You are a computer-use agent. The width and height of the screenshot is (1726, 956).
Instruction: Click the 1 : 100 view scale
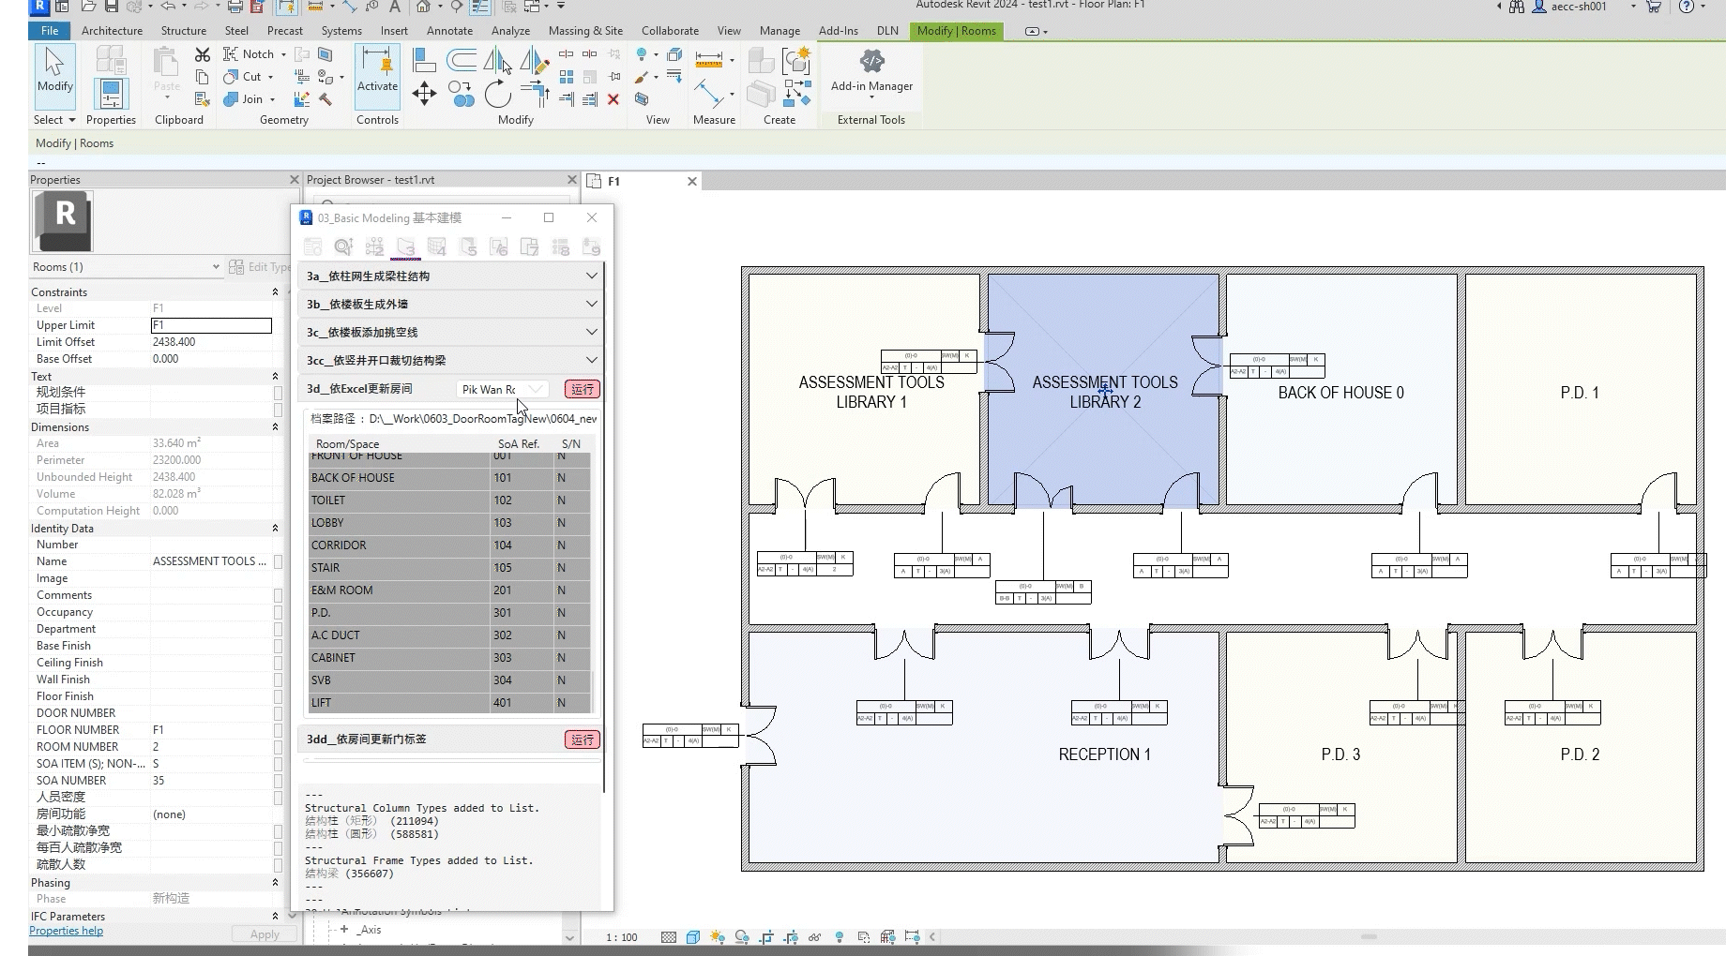[621, 937]
